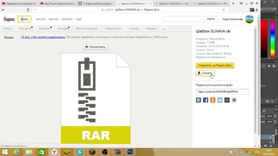This screenshot has height=156, width=278.
Task: Share via the dark round icon
Action: click(227, 100)
